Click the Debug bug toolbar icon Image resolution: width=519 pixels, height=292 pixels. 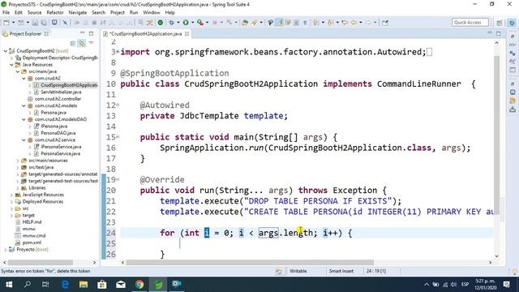(x=171, y=23)
